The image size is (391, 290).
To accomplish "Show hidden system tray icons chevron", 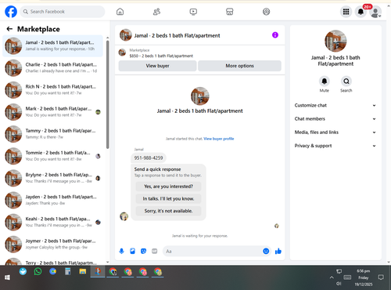I will pyautogui.click(x=332, y=277).
